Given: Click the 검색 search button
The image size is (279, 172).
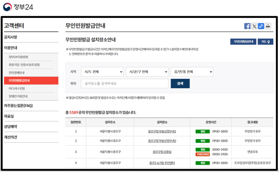Looking at the screenshot, I should point(180,83).
